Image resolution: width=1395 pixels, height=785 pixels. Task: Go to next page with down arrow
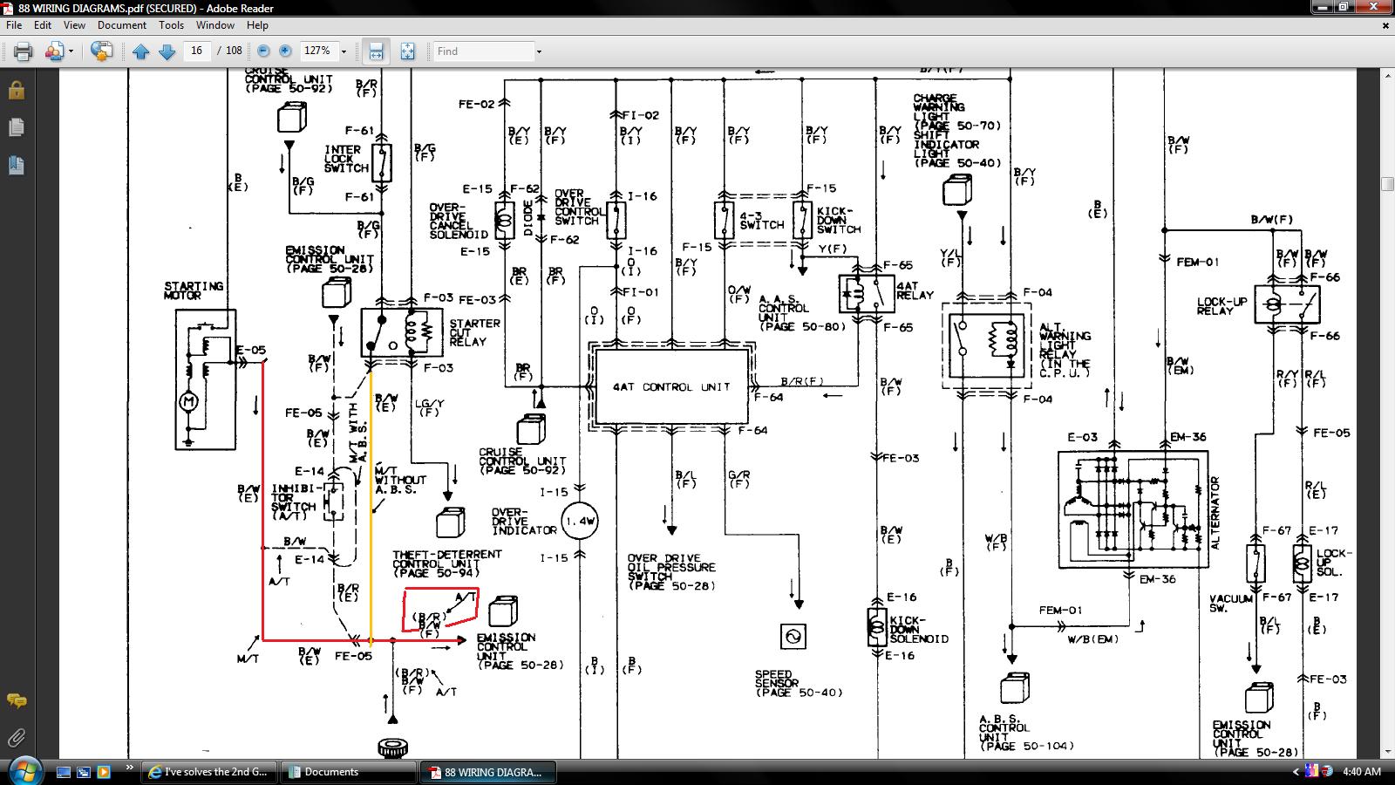tap(167, 51)
